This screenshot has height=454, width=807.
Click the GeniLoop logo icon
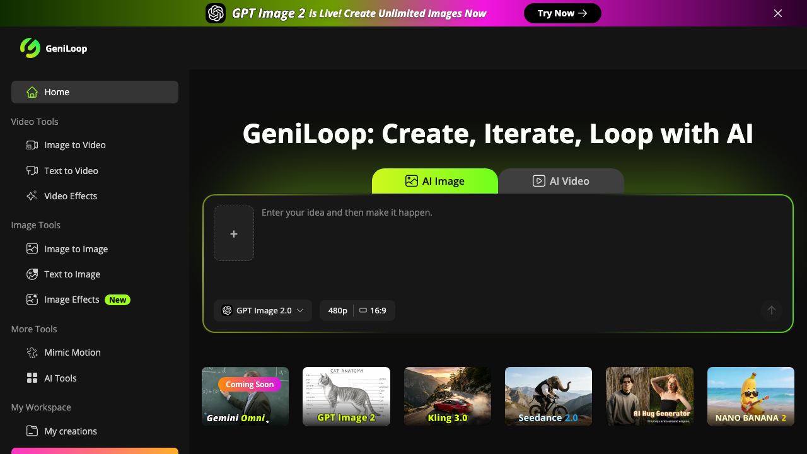point(30,48)
